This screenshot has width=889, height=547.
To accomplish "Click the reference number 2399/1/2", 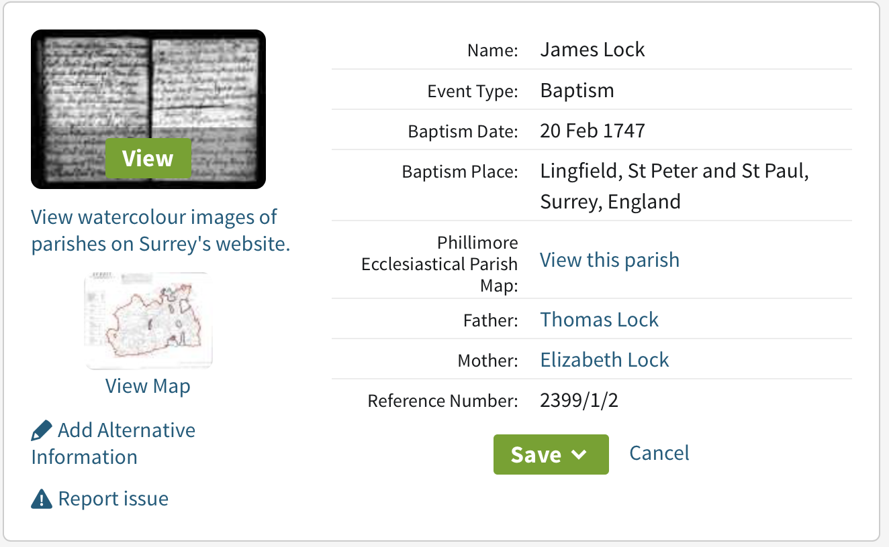I will (579, 401).
